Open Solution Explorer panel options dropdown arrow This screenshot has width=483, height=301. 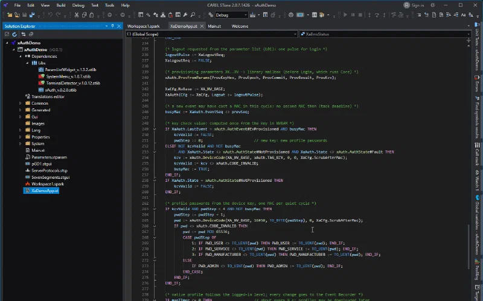107,26
